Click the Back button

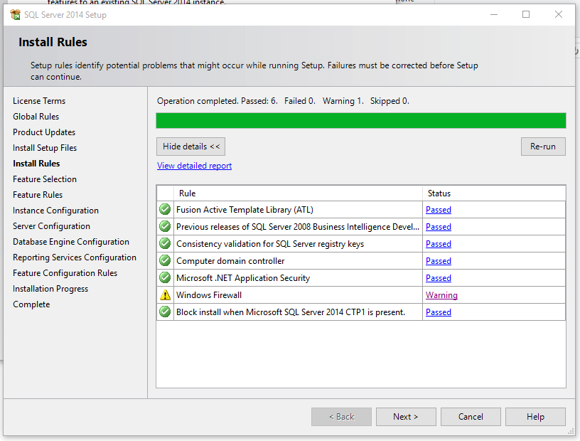coord(341,417)
